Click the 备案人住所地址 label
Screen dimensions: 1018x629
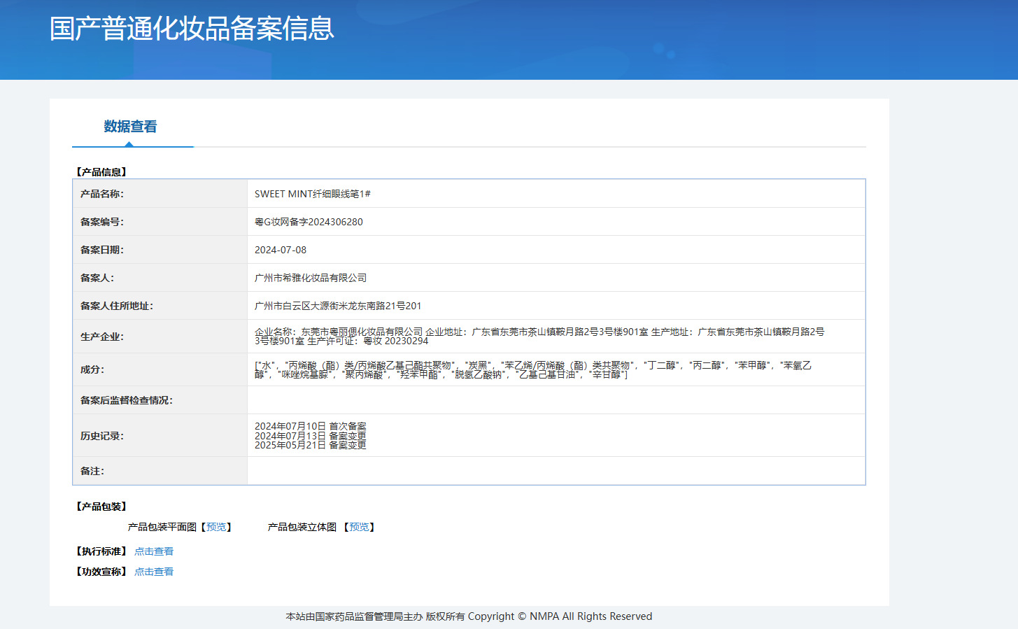tap(117, 306)
